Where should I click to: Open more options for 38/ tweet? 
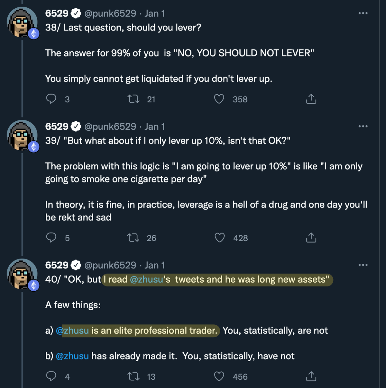pos(363,13)
